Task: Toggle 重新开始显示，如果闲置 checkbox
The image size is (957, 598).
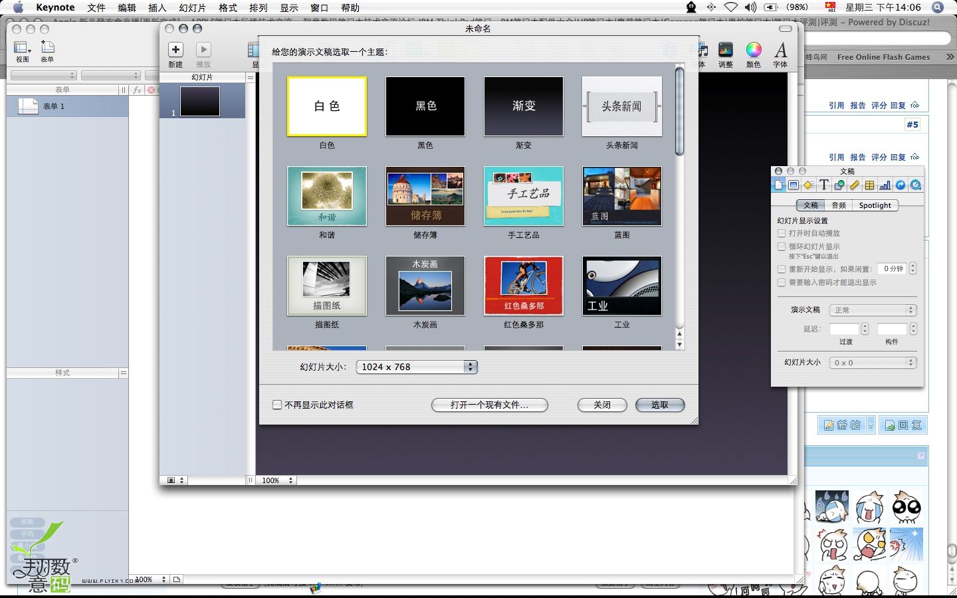Action: tap(782, 269)
